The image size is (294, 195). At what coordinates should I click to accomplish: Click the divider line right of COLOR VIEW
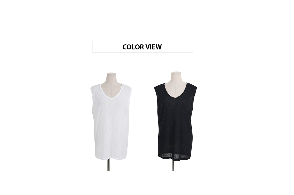(x=243, y=47)
